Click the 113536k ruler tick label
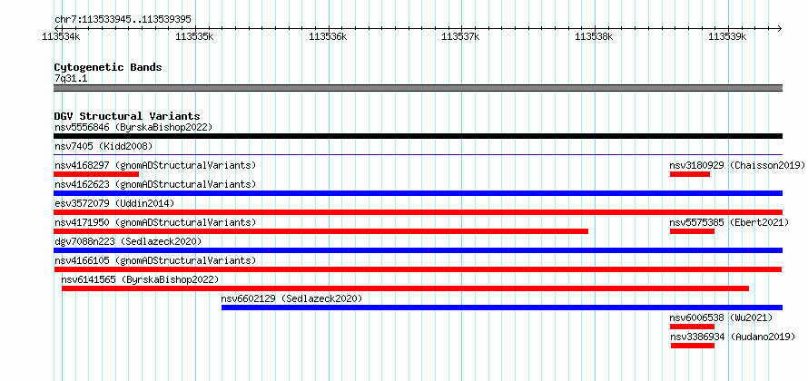This screenshot has height=381, width=808. 328,36
